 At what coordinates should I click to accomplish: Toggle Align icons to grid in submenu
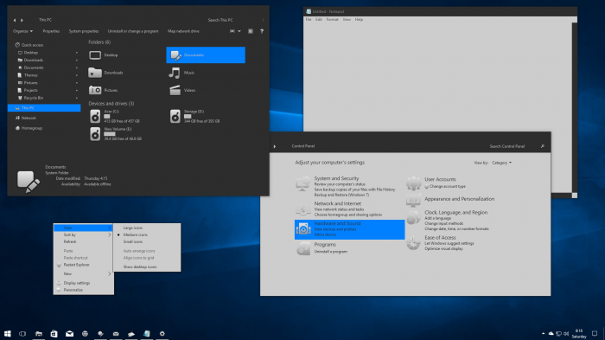[138, 258]
